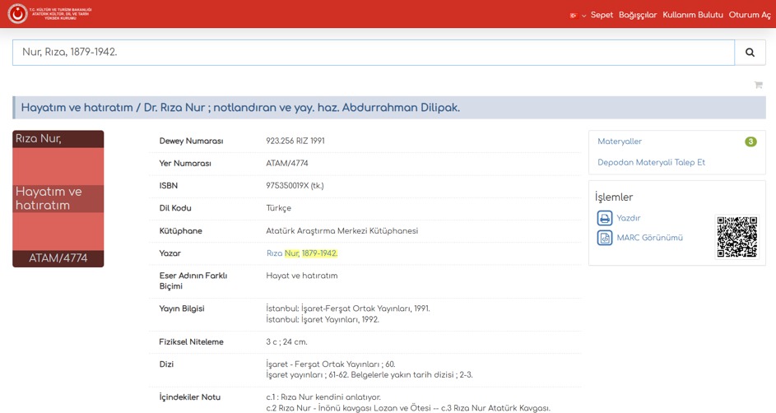Viewport: 776px width, 413px height.
Task: Open the Materyaller link
Action: pos(620,142)
